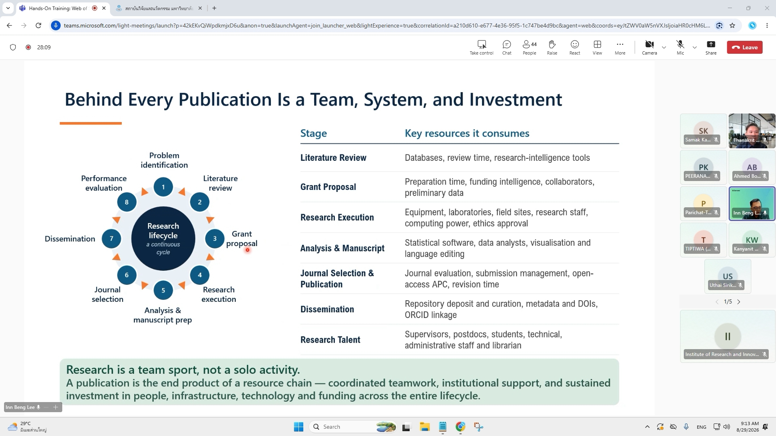Go back in the browser
This screenshot has width=776, height=436.
point(9,25)
